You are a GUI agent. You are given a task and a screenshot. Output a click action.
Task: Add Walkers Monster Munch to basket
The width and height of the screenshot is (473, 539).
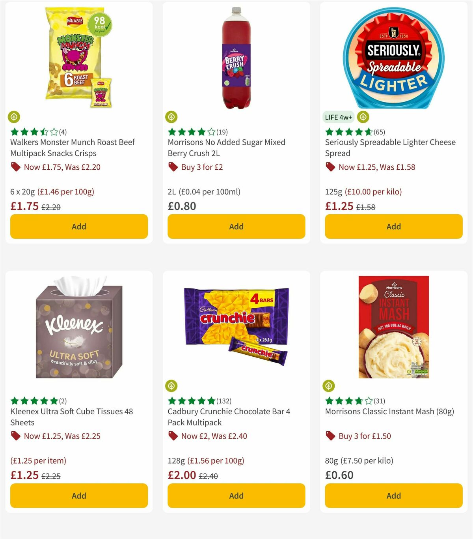tap(79, 226)
